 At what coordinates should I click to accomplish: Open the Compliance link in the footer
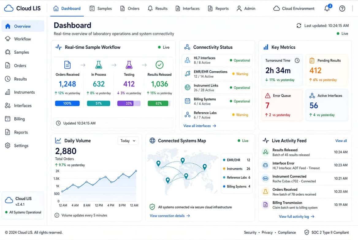(287, 232)
